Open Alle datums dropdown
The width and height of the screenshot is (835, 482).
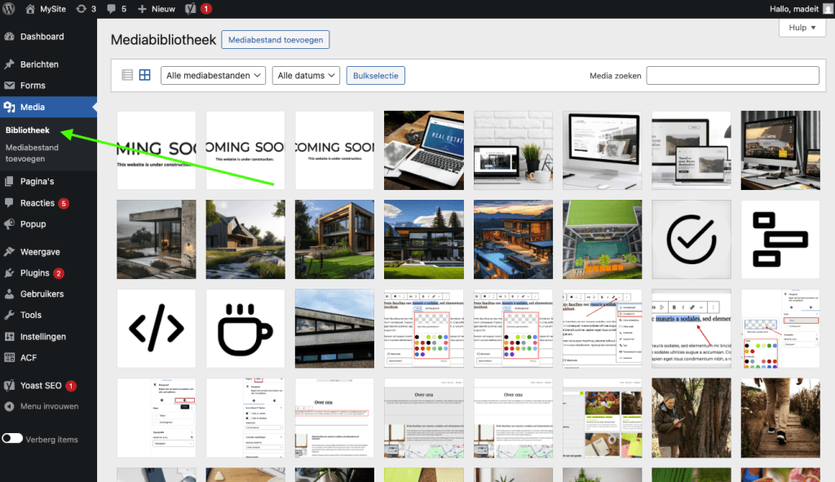307,75
